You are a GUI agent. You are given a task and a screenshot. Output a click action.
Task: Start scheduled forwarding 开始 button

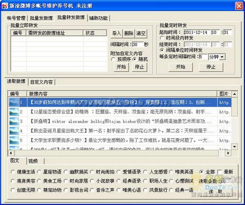(x=180, y=67)
